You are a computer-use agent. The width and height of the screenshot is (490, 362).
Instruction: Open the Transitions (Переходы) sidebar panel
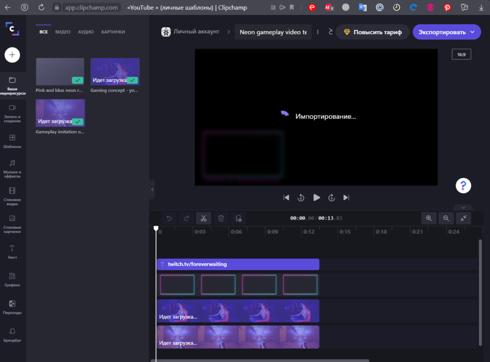coord(12,307)
